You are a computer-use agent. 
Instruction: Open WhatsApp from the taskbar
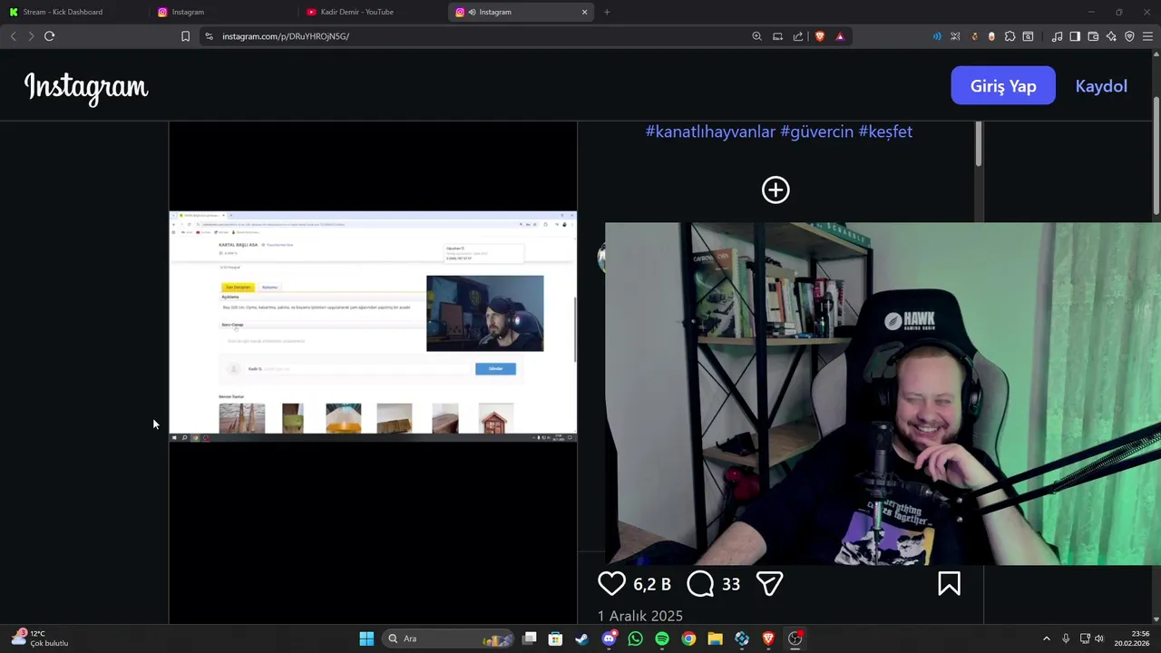(635, 638)
